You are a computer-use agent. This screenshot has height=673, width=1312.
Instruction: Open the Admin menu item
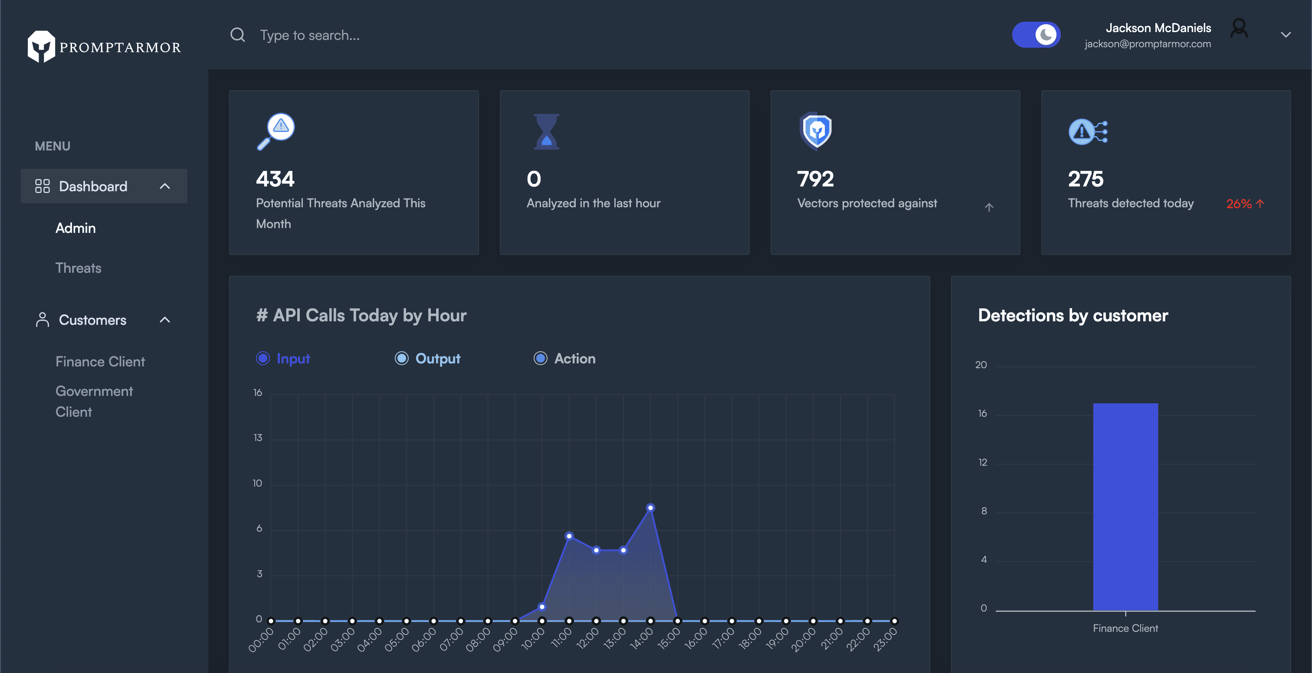75,228
